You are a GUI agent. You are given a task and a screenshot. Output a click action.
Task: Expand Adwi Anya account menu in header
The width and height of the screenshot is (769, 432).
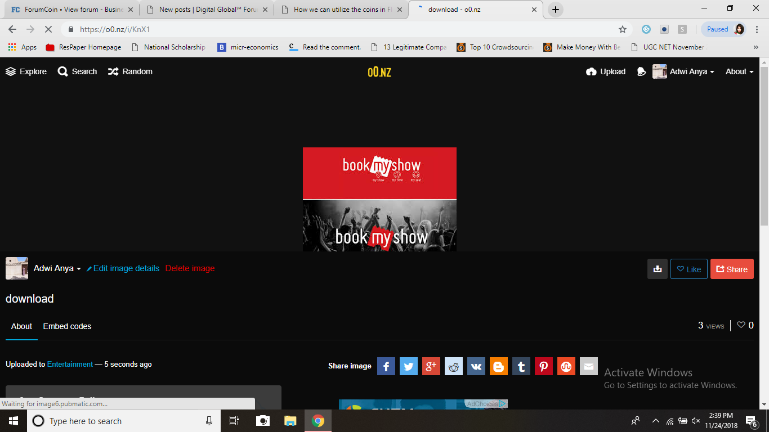click(683, 71)
